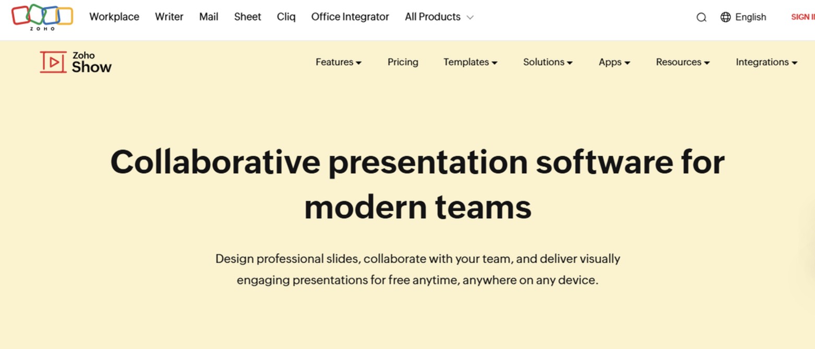The width and height of the screenshot is (815, 349).
Task: Click the Zoho logo
Action: click(42, 17)
